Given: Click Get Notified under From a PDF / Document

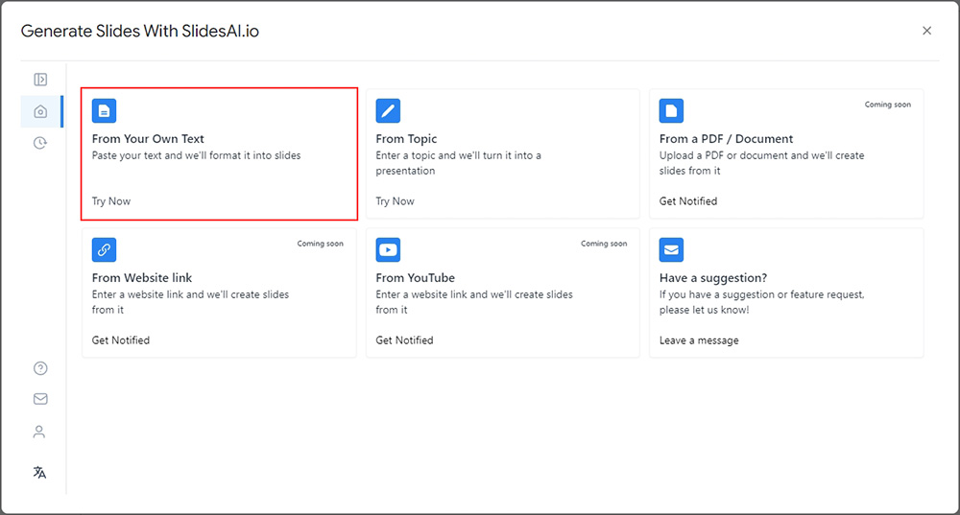Looking at the screenshot, I should coord(688,201).
